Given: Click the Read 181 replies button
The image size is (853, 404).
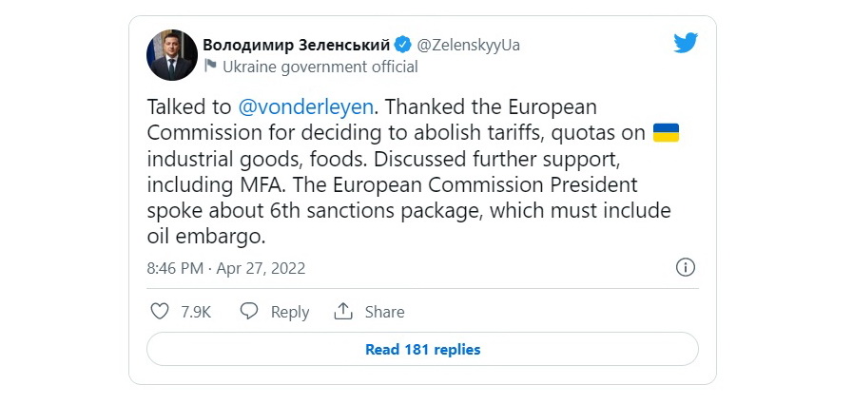Looking at the screenshot, I should [x=422, y=349].
